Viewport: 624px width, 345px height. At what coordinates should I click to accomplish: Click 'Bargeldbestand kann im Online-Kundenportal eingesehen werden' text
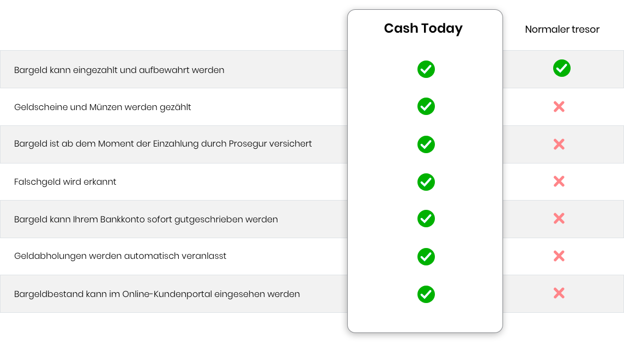click(x=157, y=294)
